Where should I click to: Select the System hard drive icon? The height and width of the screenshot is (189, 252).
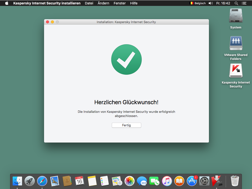pos(236,16)
